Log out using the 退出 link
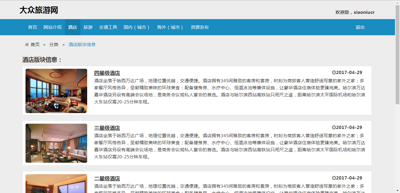400x193 pixels. (x=360, y=27)
